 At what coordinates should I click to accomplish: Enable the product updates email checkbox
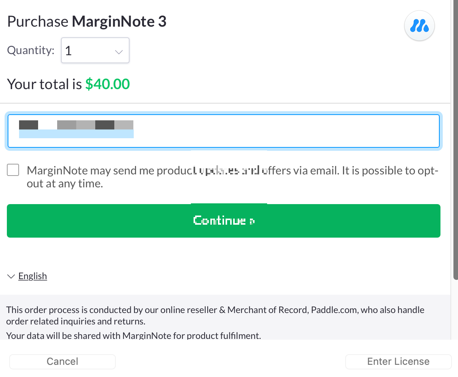(13, 170)
